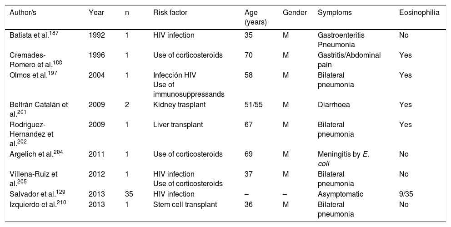451x227 pixels.
Task: Select the Age (years) column header
Action: click(x=256, y=17)
